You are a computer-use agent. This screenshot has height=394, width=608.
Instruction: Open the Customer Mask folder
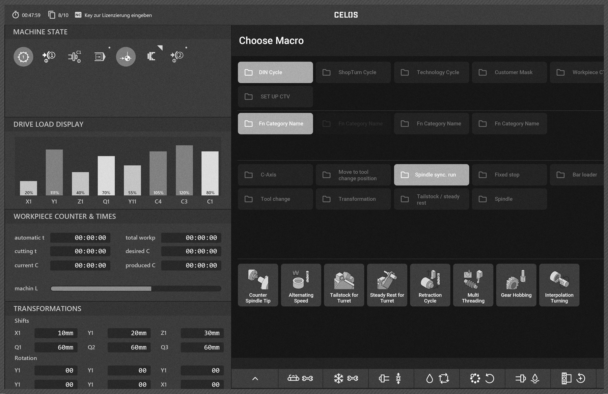click(509, 72)
